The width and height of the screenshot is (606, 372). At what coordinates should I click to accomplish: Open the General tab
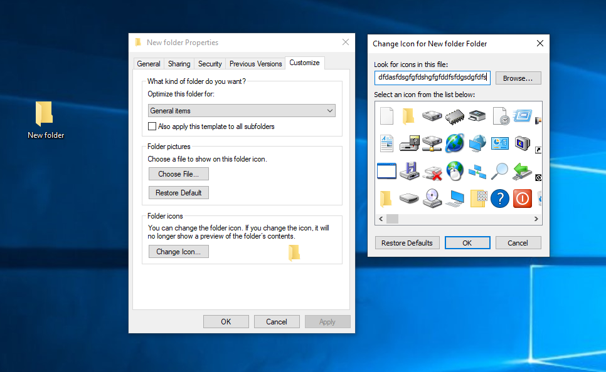coord(149,63)
